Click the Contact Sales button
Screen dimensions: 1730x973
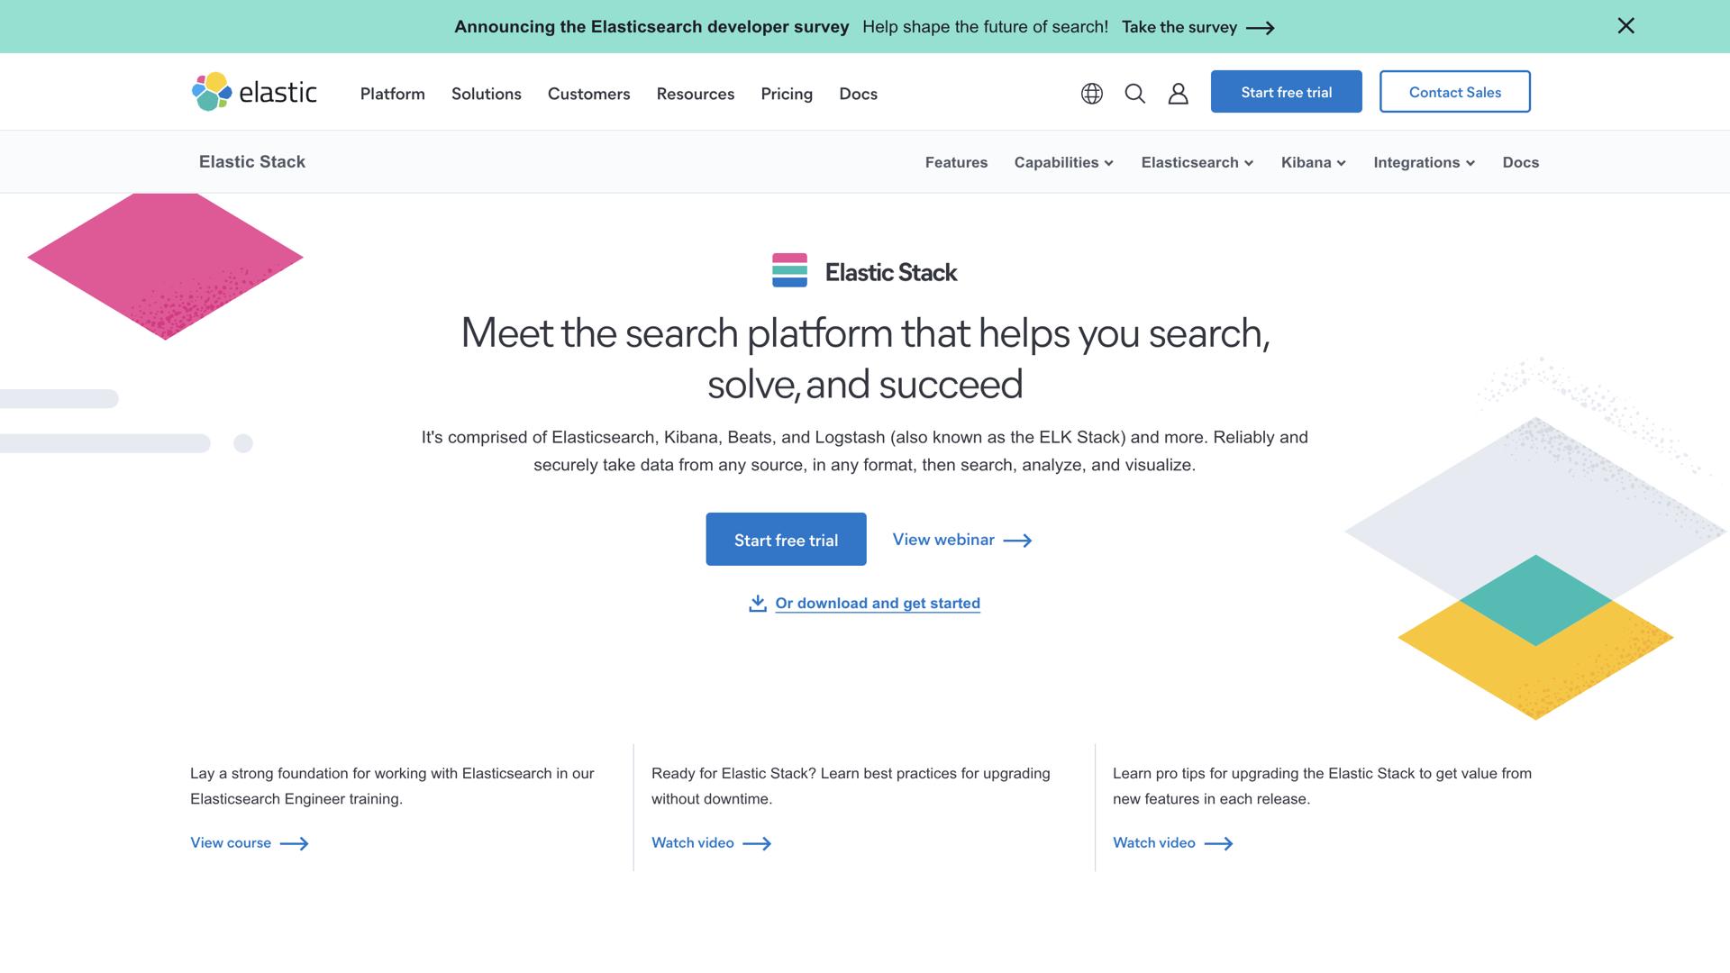click(1454, 92)
